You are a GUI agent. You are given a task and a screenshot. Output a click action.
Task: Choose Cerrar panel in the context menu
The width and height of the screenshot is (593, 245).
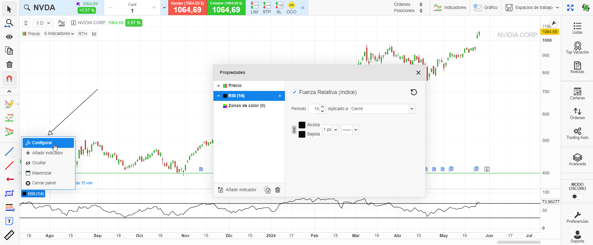[x=48, y=183]
